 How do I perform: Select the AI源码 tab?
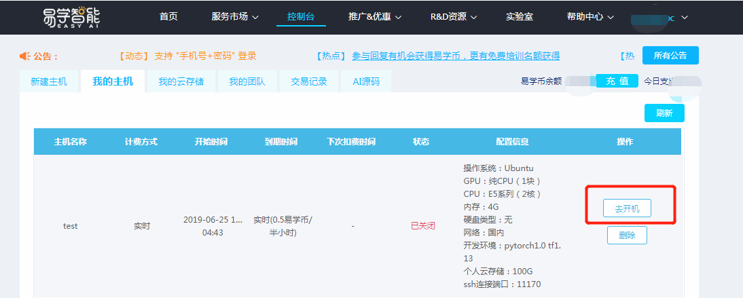366,81
